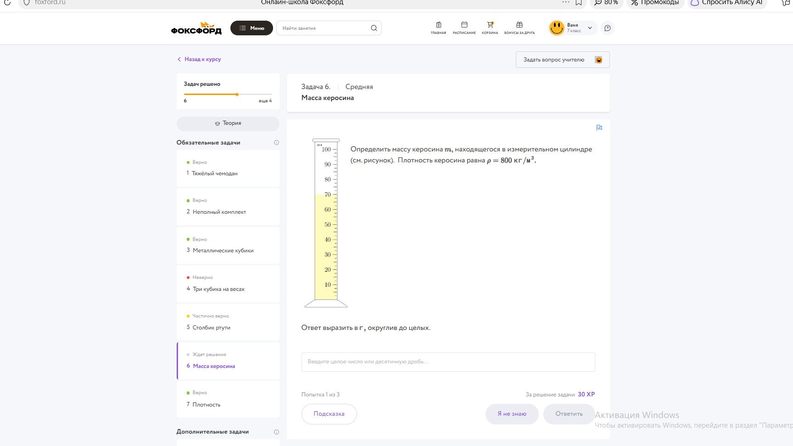
Task: Expand the Ваня profile dropdown arrow
Action: point(590,28)
